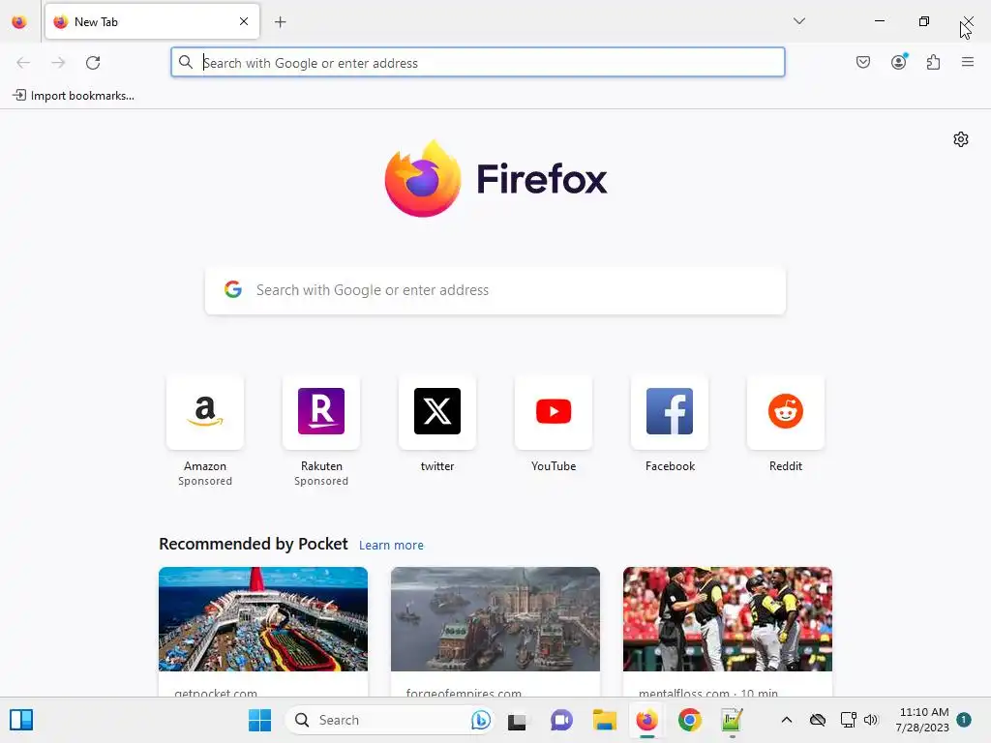Reload the current page
This screenshot has height=743, width=991.
pos(93,63)
